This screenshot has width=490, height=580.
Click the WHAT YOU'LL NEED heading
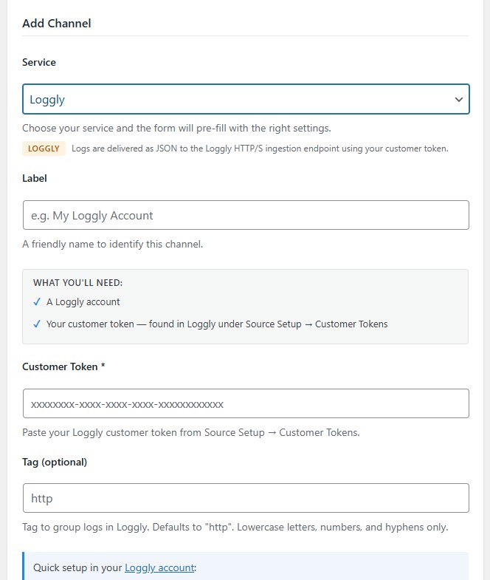coord(77,282)
